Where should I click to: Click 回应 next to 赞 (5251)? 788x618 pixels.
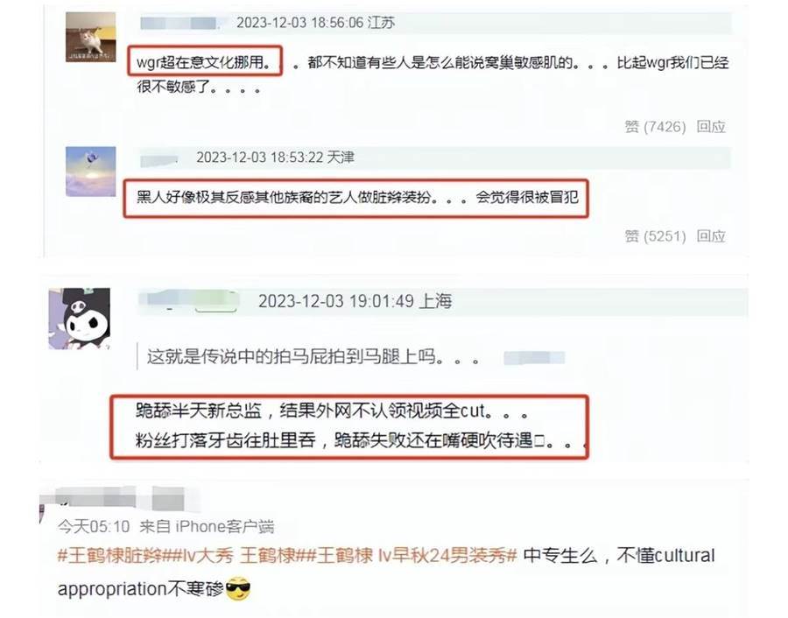point(711,236)
